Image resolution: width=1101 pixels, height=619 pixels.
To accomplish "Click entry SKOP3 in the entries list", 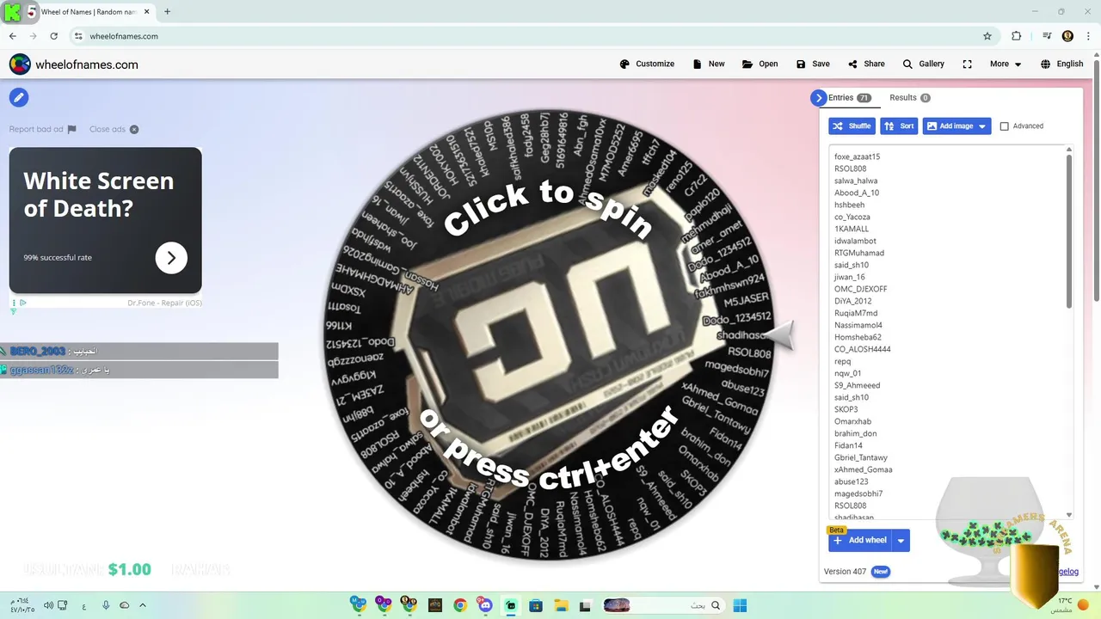I will click(846, 409).
